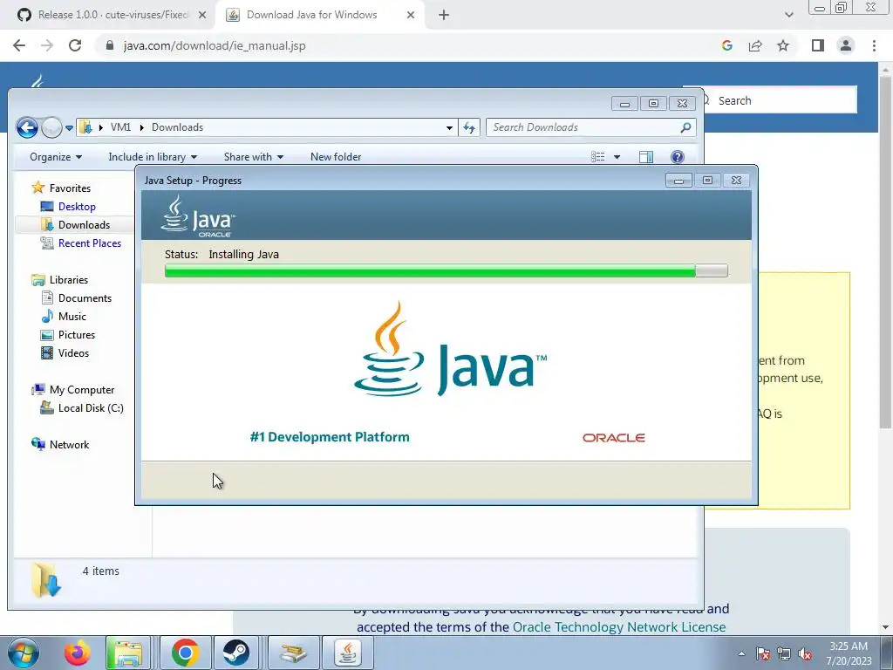Select Network in the navigation pane
The image size is (893, 670).
[x=69, y=444]
